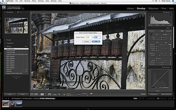Screen dimensions: 176x110
Task: Select the Remove Red Eye tool
Action: click(46, 94)
